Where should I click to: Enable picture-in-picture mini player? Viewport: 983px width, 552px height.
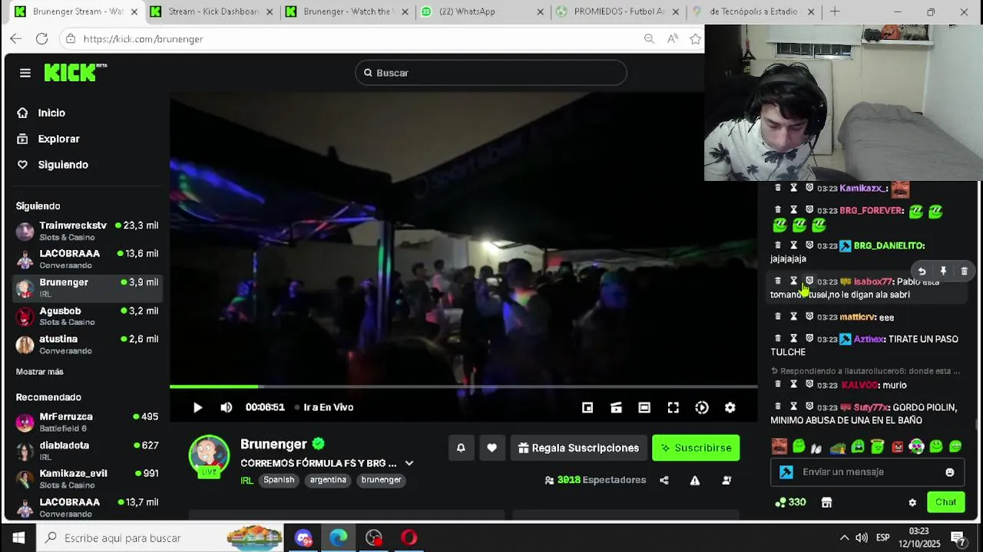pyautogui.click(x=587, y=408)
